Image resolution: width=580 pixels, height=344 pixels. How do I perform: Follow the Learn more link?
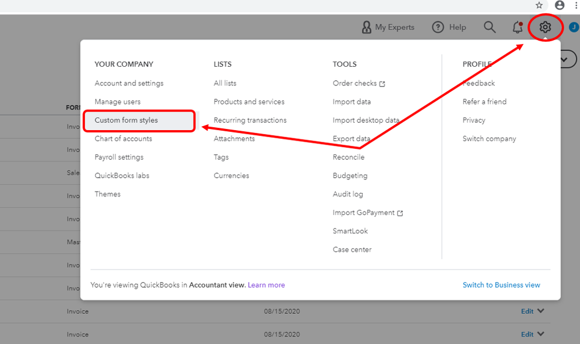point(266,285)
